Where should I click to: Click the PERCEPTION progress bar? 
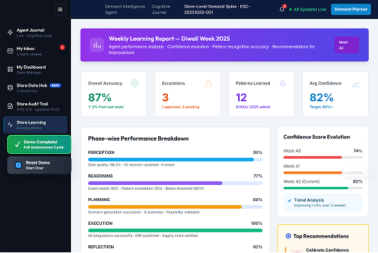(175, 160)
